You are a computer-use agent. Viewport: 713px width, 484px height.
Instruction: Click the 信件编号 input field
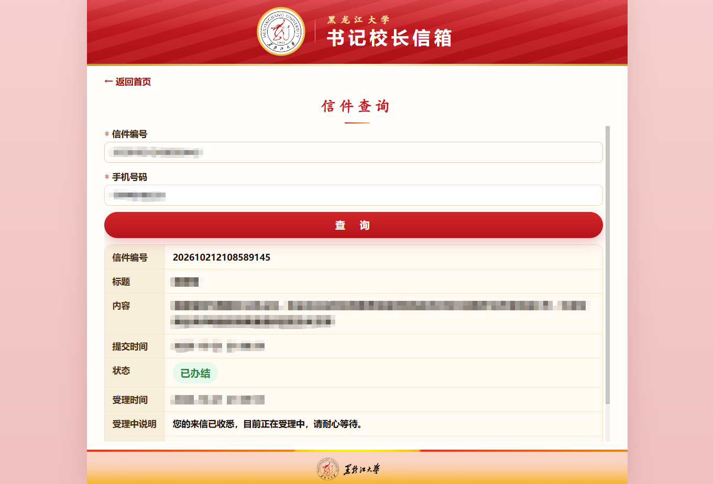pyautogui.click(x=353, y=152)
